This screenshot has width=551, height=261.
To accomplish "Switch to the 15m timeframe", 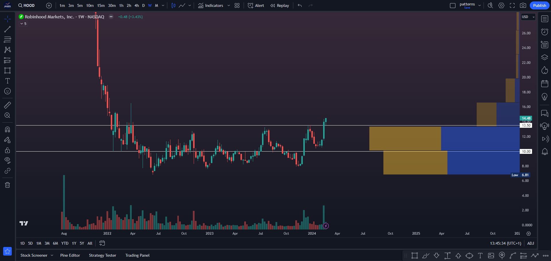I will (x=101, y=5).
